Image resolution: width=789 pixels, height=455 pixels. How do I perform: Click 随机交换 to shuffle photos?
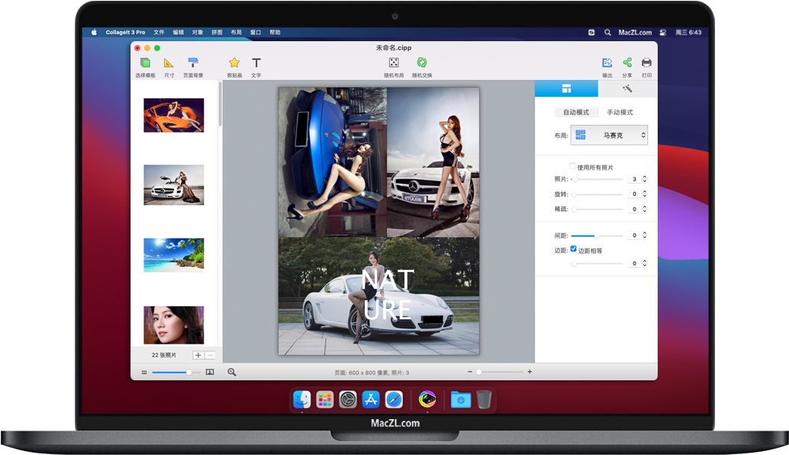tap(422, 67)
